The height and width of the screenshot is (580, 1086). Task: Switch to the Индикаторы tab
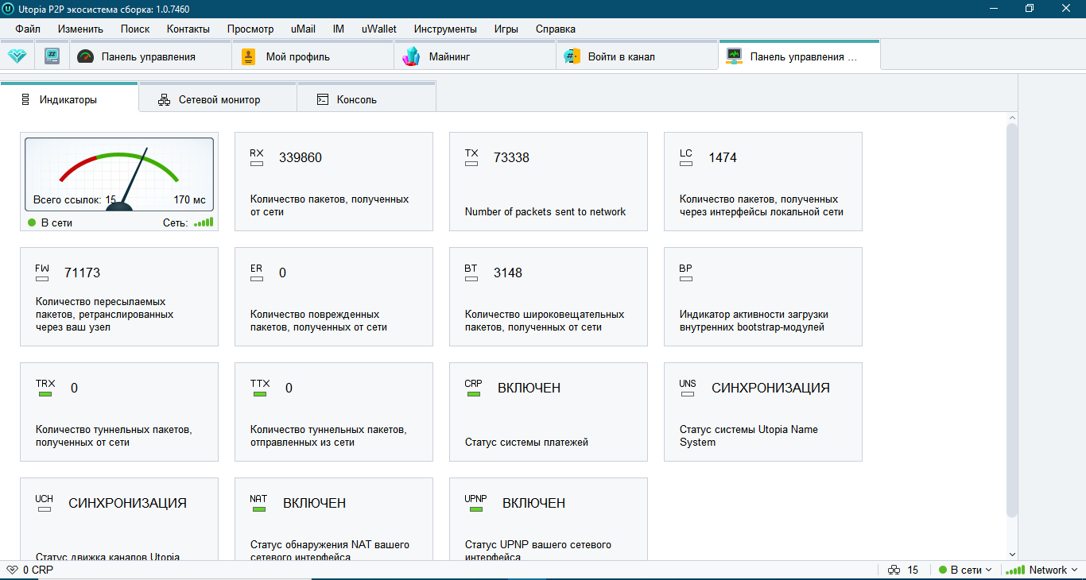[69, 96]
